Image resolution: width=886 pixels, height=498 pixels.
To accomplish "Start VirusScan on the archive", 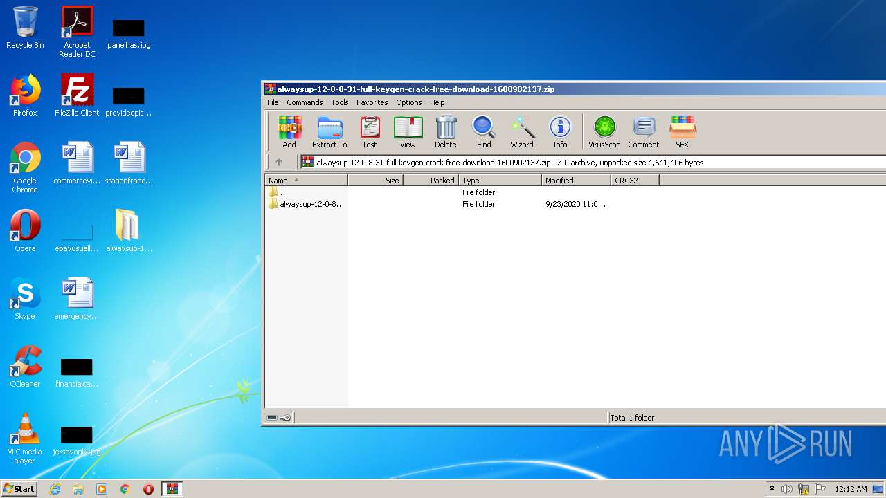I will coord(604,132).
